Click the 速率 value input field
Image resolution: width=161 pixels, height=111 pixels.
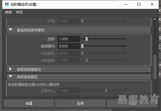[69, 39]
